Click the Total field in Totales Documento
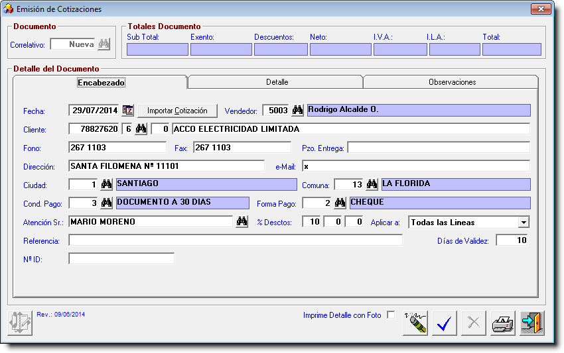The image size is (564, 353). coord(512,49)
